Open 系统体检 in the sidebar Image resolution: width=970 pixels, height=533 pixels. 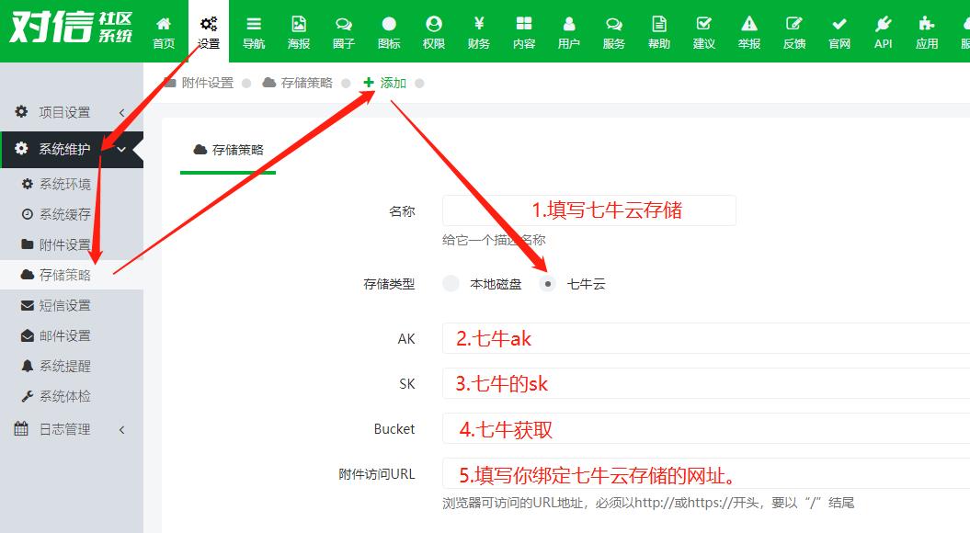tap(65, 396)
